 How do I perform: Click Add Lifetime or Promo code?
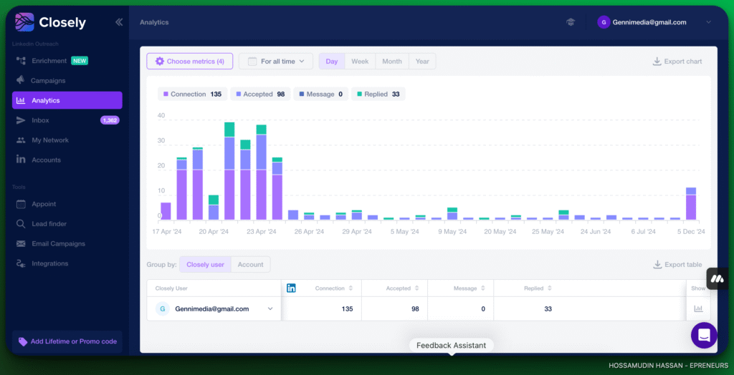67,341
